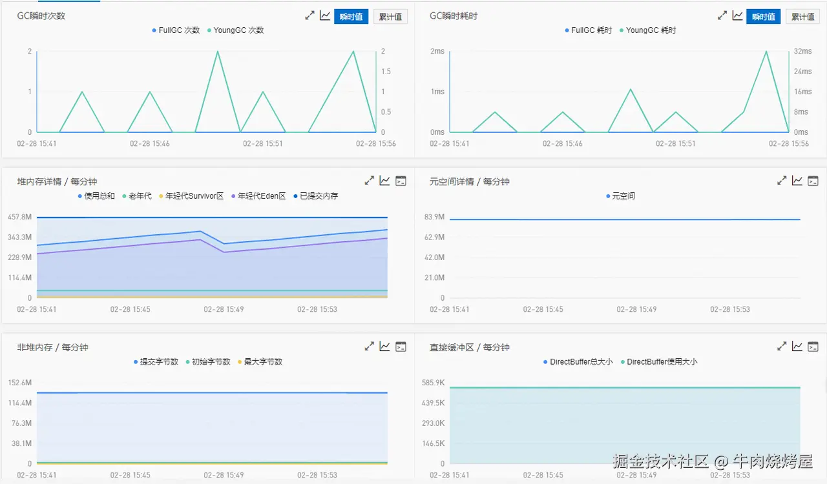
Task: Click the 非堆内存 / 每分钟 title
Action: coord(52,347)
